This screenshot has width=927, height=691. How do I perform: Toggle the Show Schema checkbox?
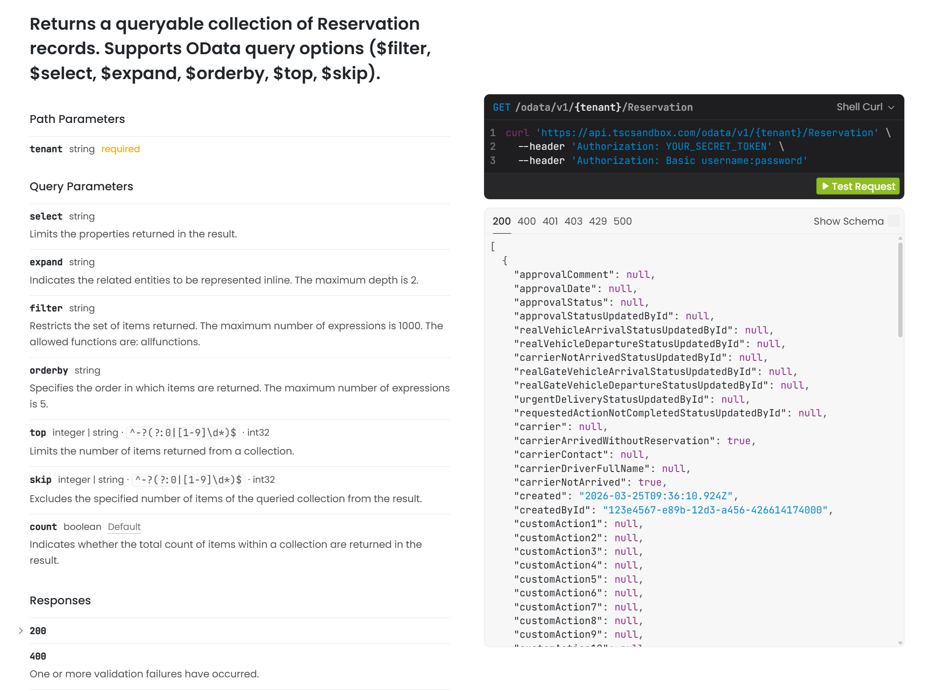(x=894, y=221)
